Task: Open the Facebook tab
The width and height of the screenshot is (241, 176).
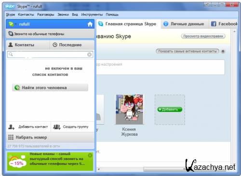Action: tap(223, 24)
